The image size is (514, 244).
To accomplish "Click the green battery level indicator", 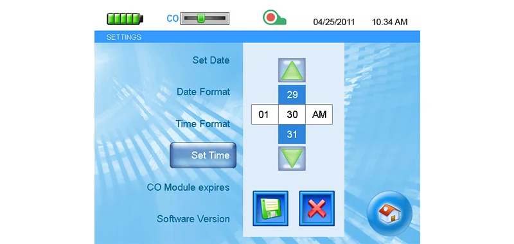I will (x=125, y=19).
